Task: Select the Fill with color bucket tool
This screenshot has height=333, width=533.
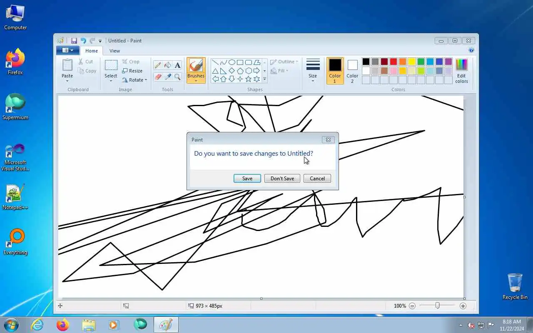Action: [x=168, y=65]
